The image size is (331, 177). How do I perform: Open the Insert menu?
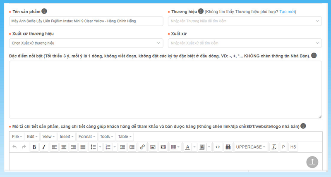[x=67, y=137]
